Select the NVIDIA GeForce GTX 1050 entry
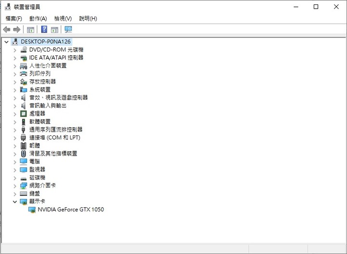 tap(71, 210)
